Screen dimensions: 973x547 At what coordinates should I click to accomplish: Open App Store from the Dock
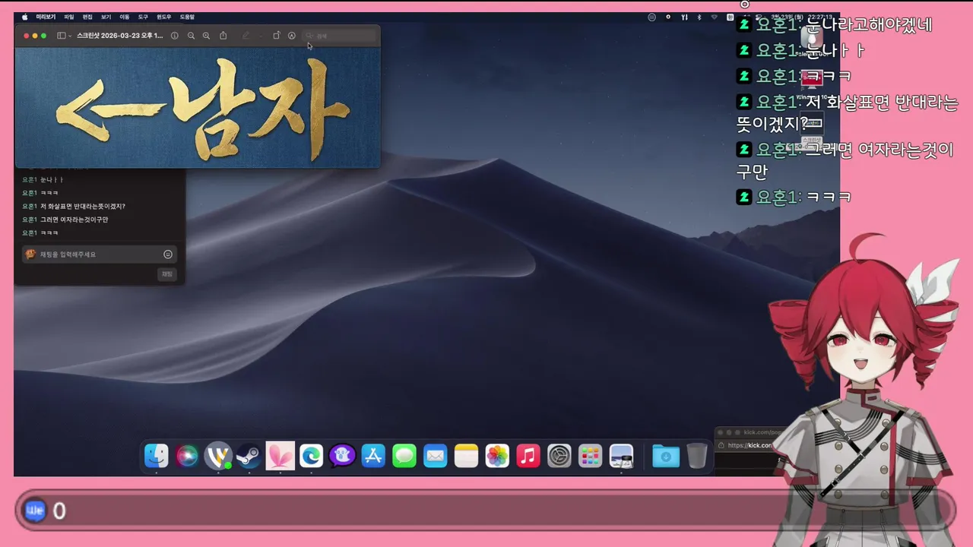coord(373,456)
